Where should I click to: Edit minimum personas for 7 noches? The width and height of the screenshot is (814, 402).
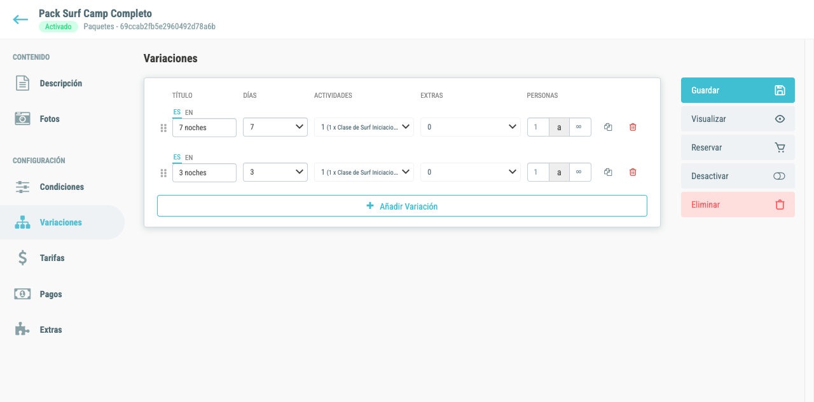coord(538,127)
